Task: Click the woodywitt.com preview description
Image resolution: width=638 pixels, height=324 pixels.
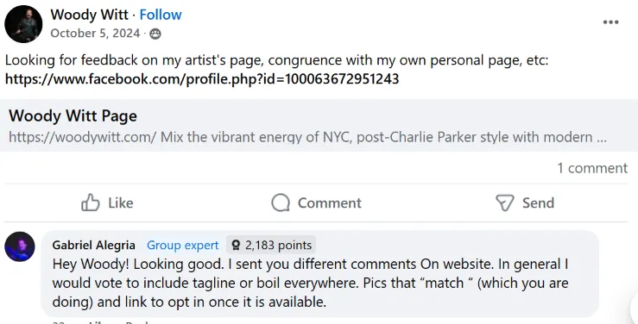Action: [x=307, y=137]
